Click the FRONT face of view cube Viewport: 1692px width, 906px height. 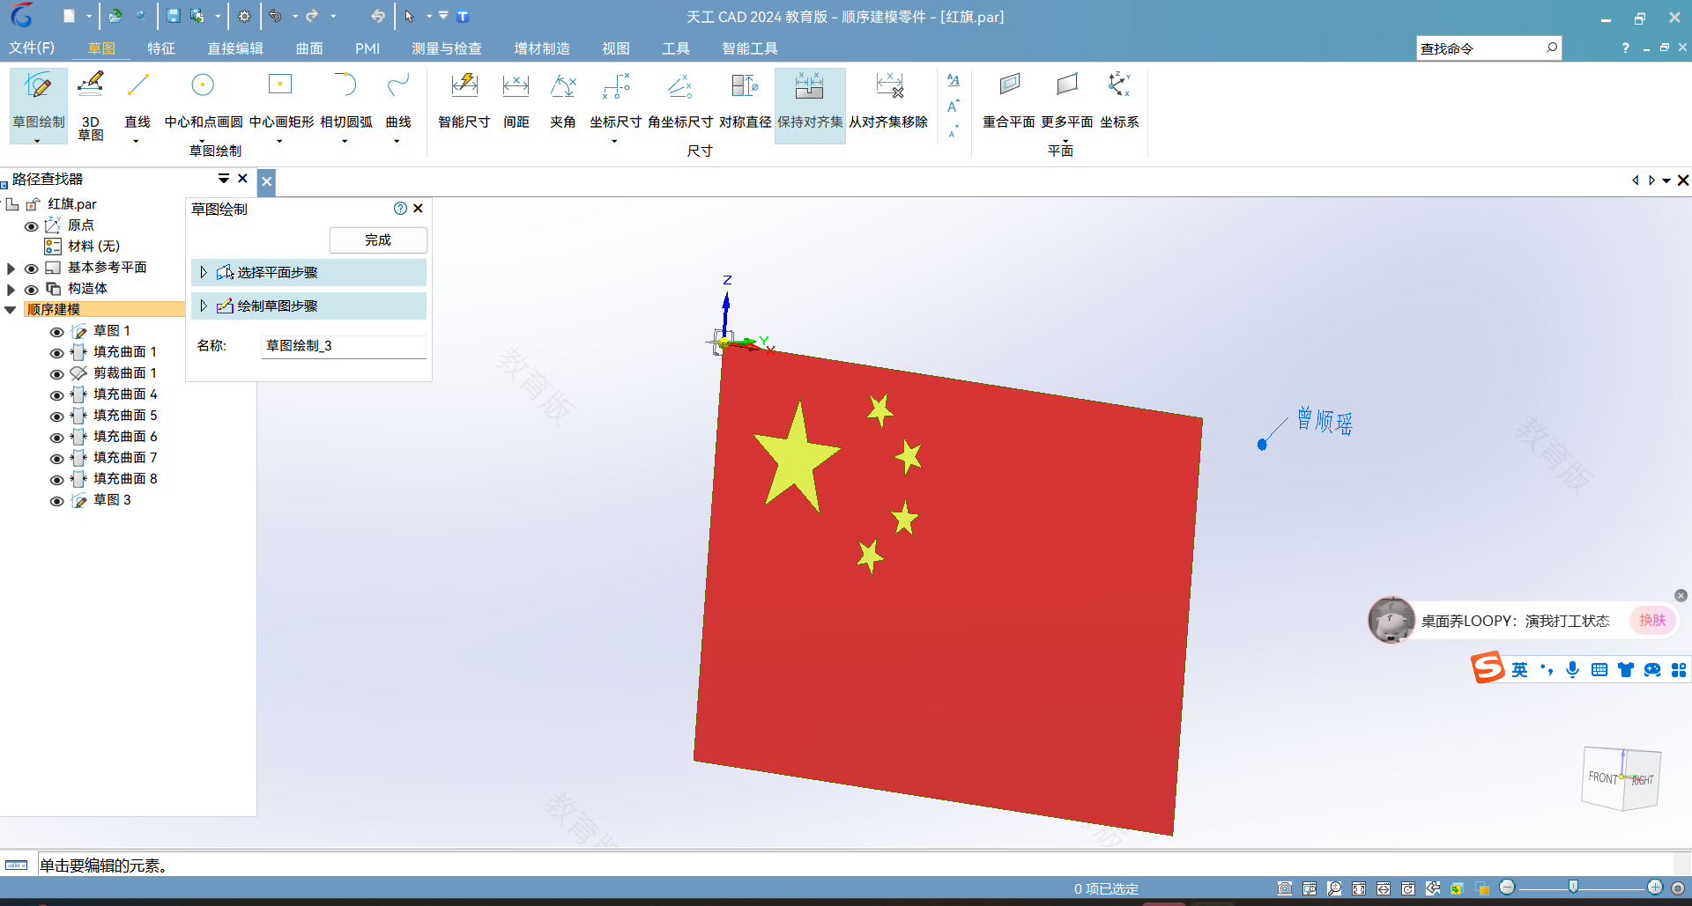tap(1602, 778)
